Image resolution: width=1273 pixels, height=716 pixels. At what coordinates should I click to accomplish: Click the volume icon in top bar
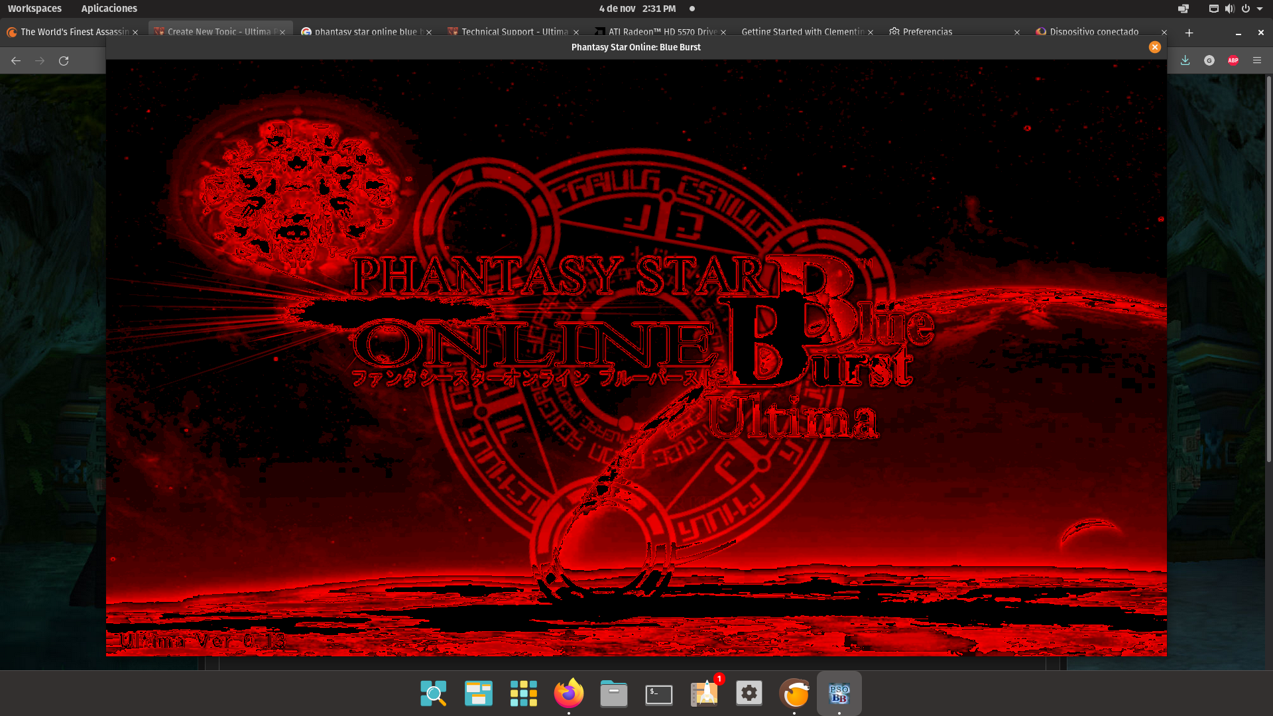click(x=1230, y=9)
